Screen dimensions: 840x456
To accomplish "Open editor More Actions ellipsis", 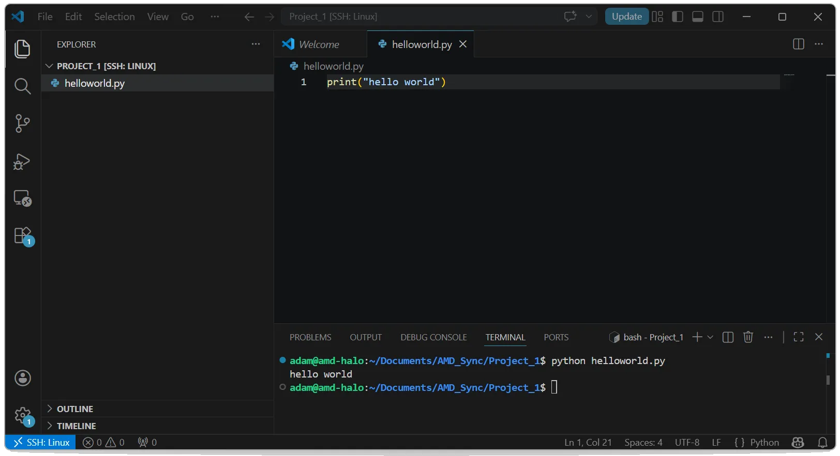I will (819, 44).
